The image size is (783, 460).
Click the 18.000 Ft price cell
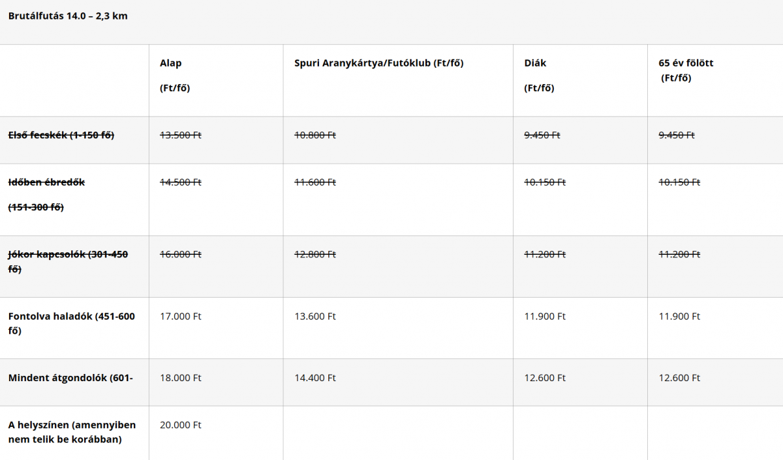coord(181,378)
